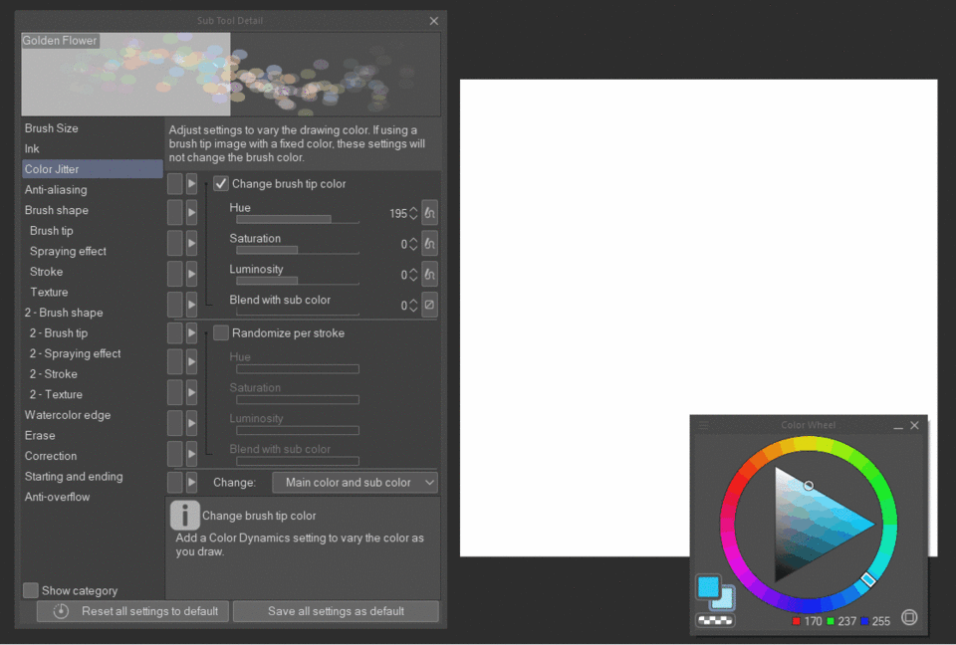The width and height of the screenshot is (956, 645).
Task: Select the main color swatch in Color Wheel
Action: pos(708,586)
